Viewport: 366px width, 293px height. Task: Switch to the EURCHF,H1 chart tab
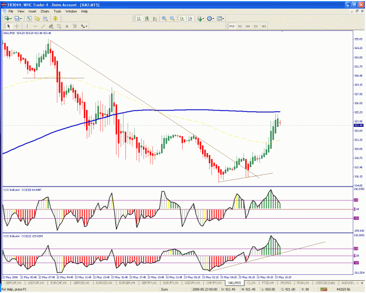click(x=59, y=282)
